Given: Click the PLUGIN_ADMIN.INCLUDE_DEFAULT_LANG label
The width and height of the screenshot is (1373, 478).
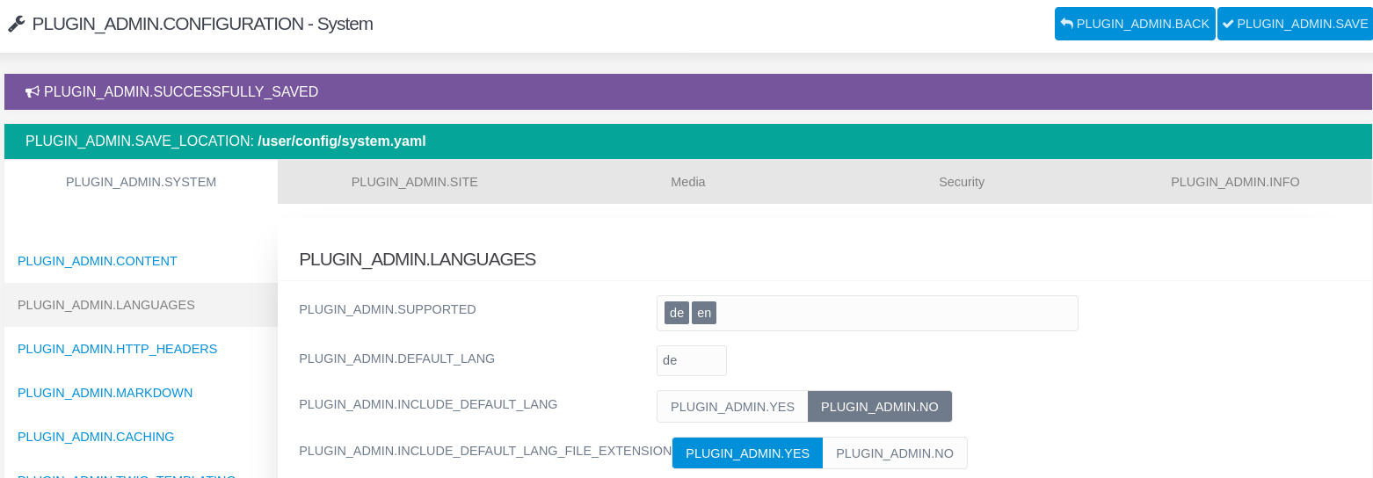Looking at the screenshot, I should (x=428, y=404).
